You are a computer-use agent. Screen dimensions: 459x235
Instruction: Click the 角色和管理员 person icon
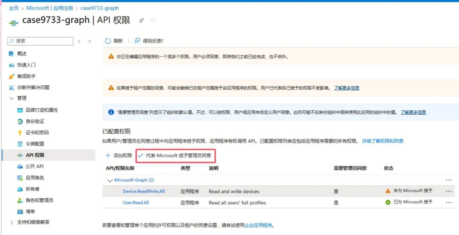20,200
